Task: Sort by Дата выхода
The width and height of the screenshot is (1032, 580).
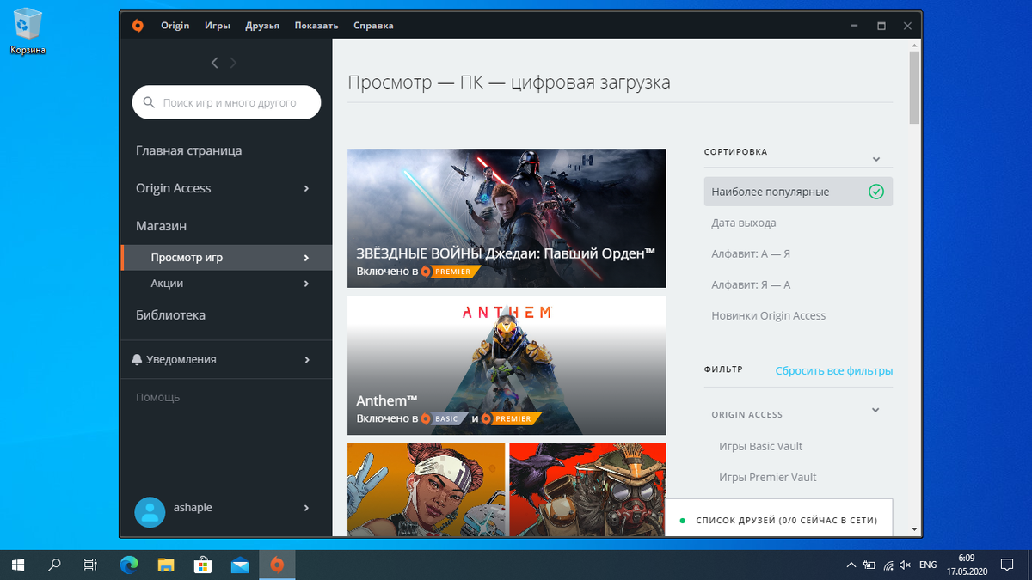Action: 744,223
